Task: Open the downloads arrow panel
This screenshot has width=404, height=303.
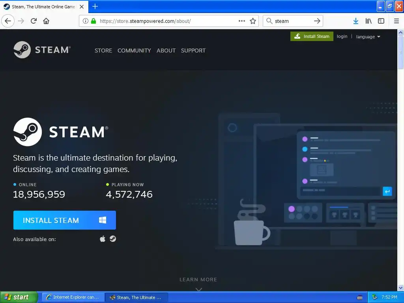Action: coord(356,21)
